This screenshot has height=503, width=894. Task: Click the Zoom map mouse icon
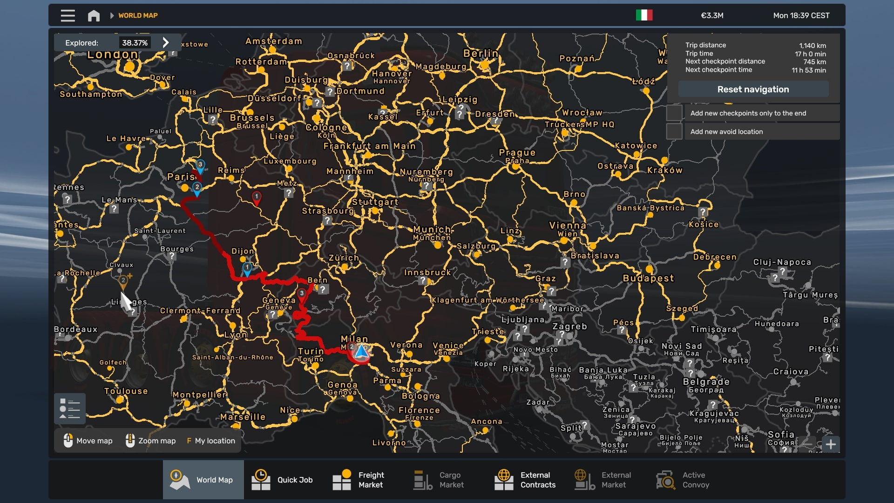pyautogui.click(x=130, y=441)
